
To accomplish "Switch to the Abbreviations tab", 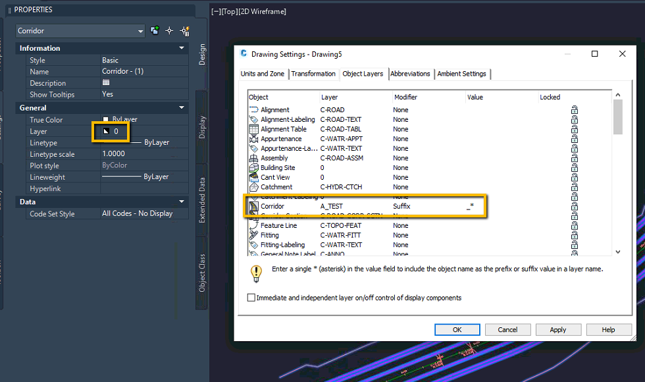I will pyautogui.click(x=410, y=74).
